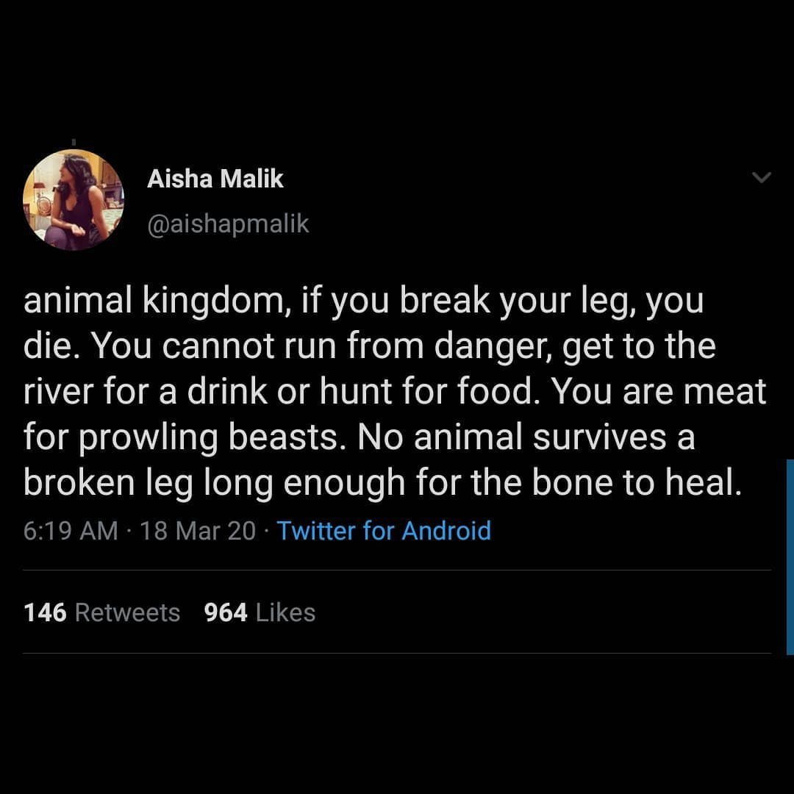Expand the tweet options chevron
794x794 pixels.
(762, 178)
